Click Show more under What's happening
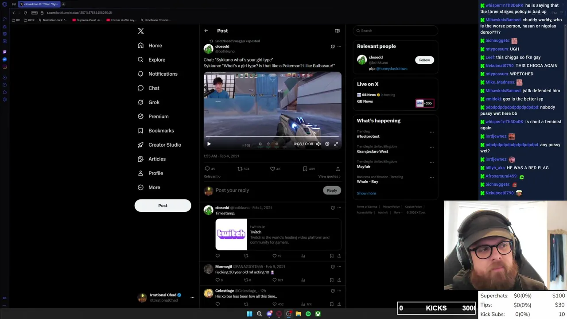The height and width of the screenshot is (319, 567). pyautogui.click(x=366, y=194)
